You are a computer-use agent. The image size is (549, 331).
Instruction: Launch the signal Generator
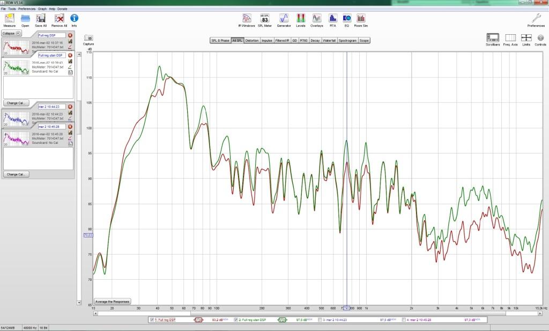pyautogui.click(x=284, y=20)
